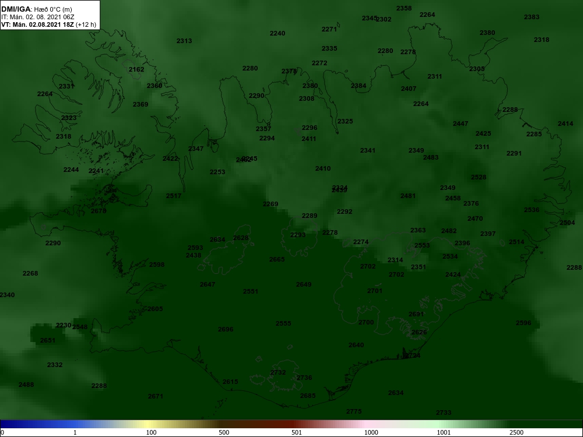Click the map value 2671

click(156, 396)
